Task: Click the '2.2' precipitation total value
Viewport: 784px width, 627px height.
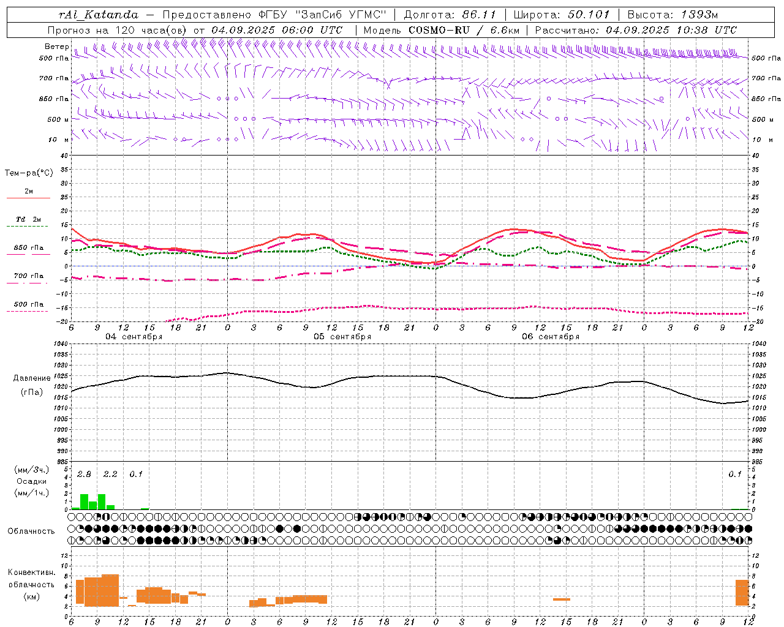Action: click(x=110, y=475)
